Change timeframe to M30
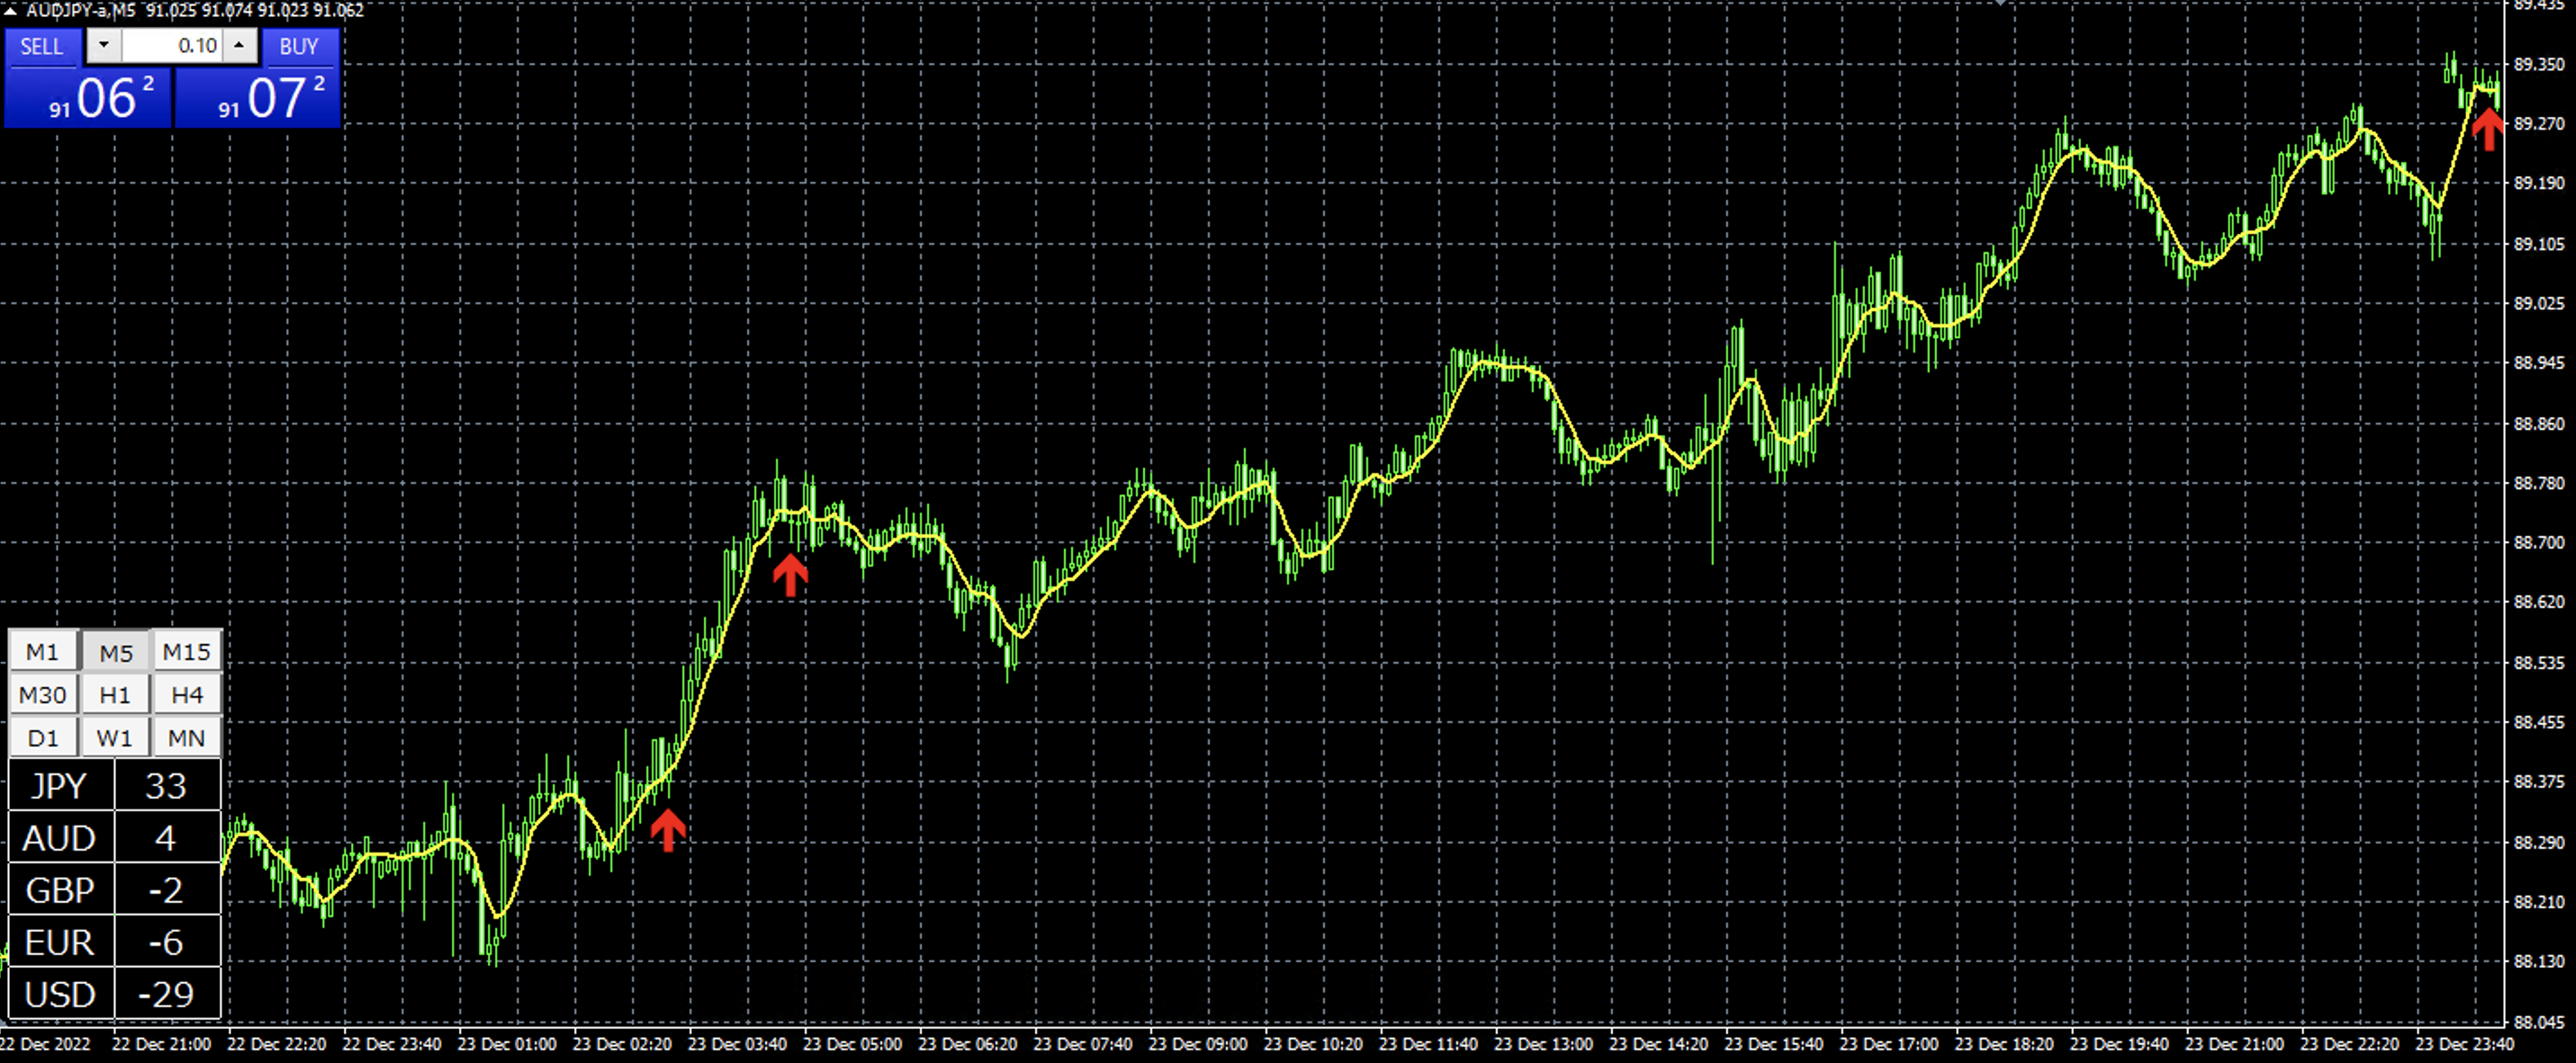Viewport: 2576px width, 1063px height. click(x=42, y=695)
